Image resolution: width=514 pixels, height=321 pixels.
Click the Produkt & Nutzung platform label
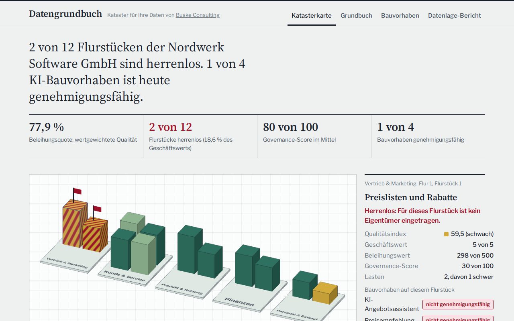182,288
